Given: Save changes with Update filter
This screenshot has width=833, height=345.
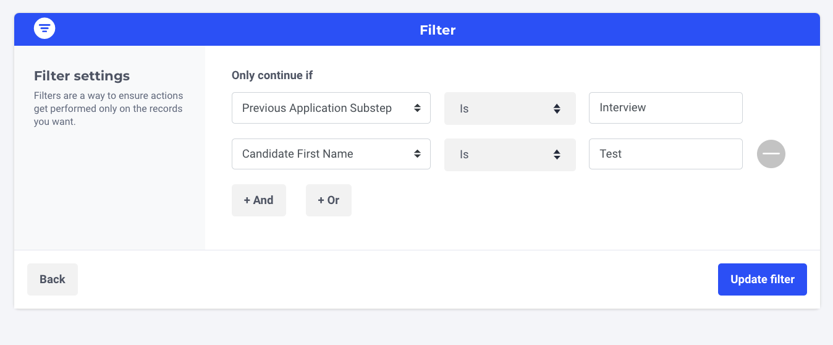Looking at the screenshot, I should point(762,279).
